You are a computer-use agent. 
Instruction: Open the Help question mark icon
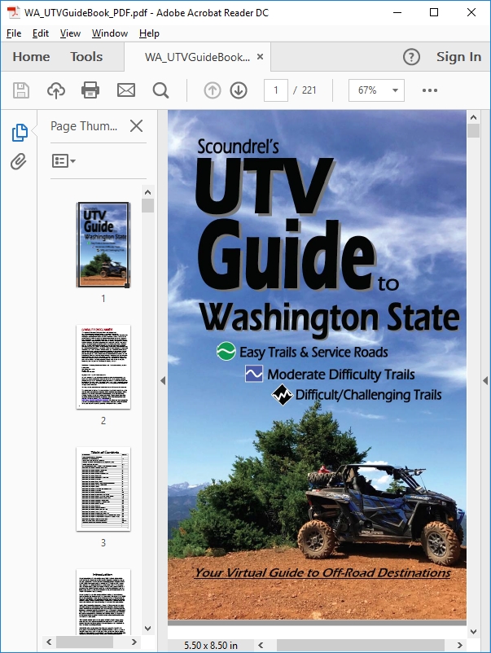click(x=411, y=57)
